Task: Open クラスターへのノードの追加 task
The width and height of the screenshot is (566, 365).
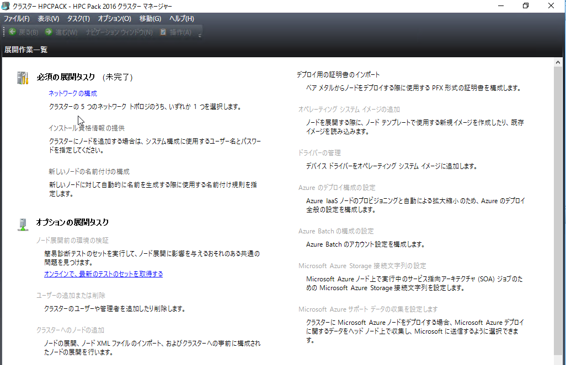Action: [70, 330]
